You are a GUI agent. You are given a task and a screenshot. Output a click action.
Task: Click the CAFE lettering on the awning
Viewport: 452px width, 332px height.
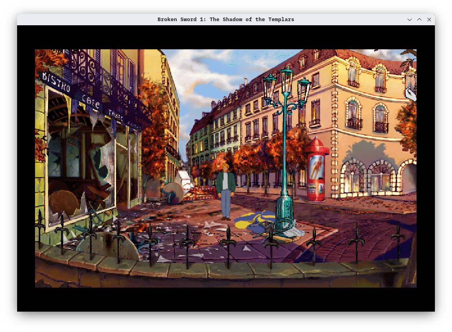pyautogui.click(x=90, y=101)
